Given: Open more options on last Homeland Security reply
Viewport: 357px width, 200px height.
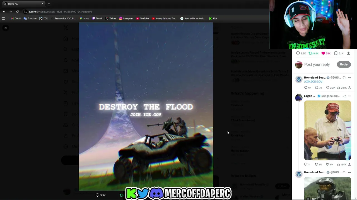Looking at the screenshot, I should 349,172.
